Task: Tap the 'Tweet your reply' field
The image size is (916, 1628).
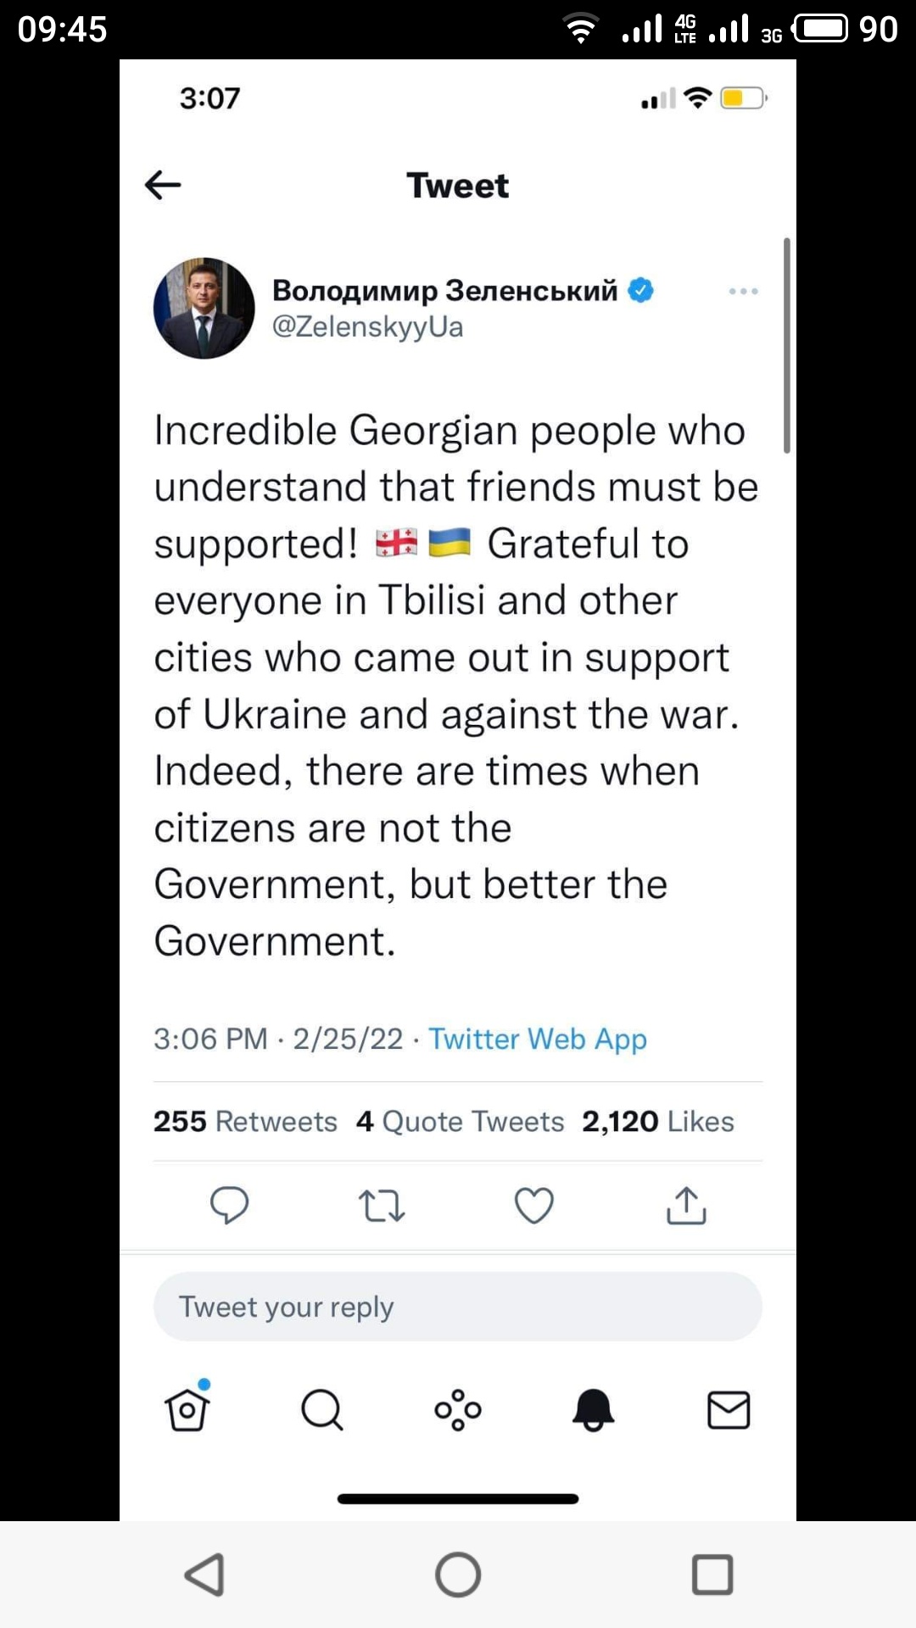Action: point(458,1307)
